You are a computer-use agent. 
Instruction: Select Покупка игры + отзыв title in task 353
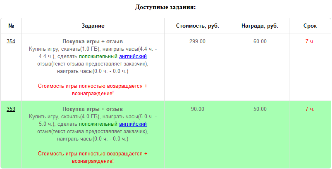point(93,109)
